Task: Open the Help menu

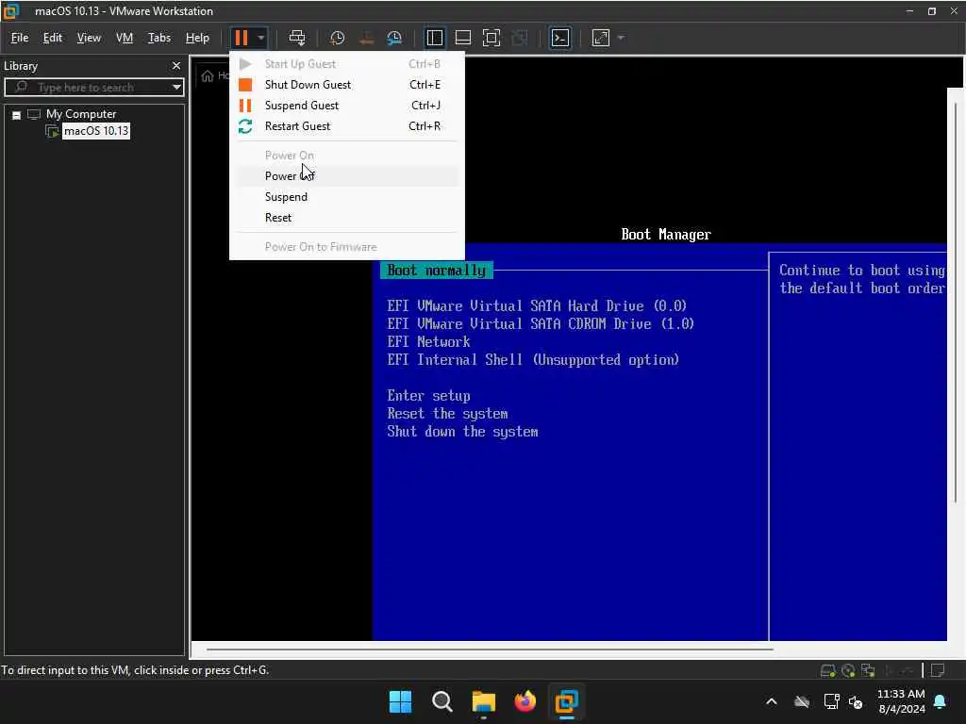Action: tap(197, 38)
